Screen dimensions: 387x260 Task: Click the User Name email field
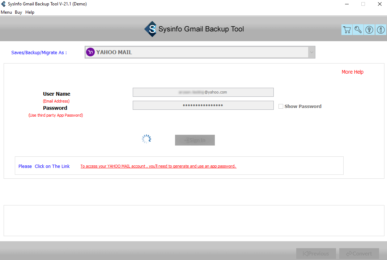pos(203,92)
